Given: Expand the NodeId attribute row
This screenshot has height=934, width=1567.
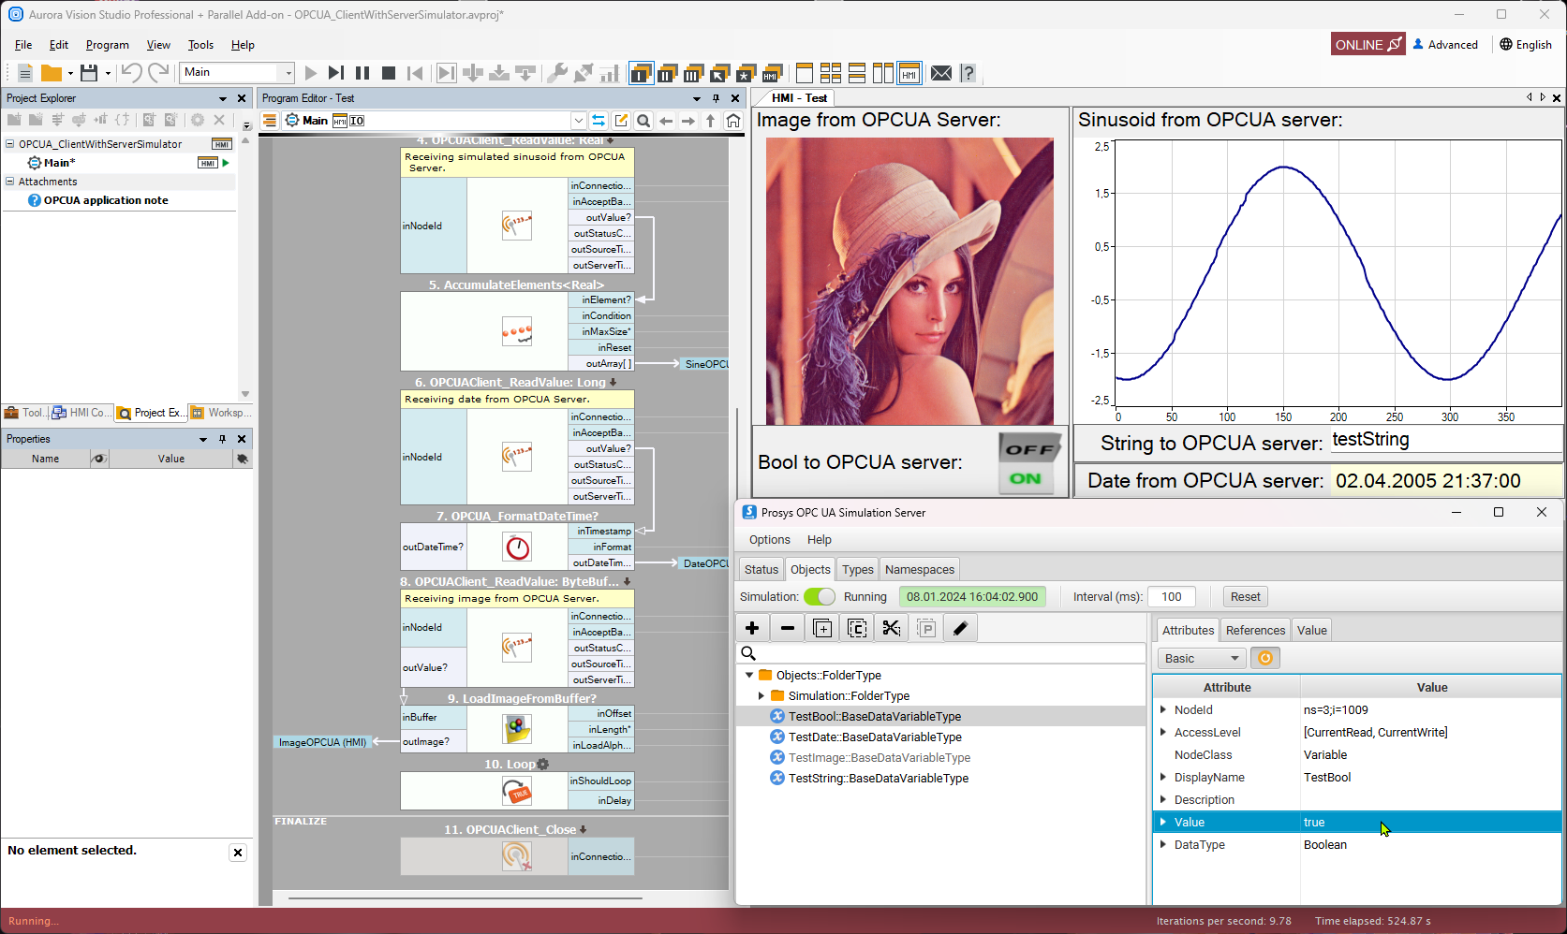Looking at the screenshot, I should tap(1163, 710).
